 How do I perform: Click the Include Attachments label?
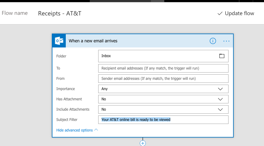(x=73, y=109)
